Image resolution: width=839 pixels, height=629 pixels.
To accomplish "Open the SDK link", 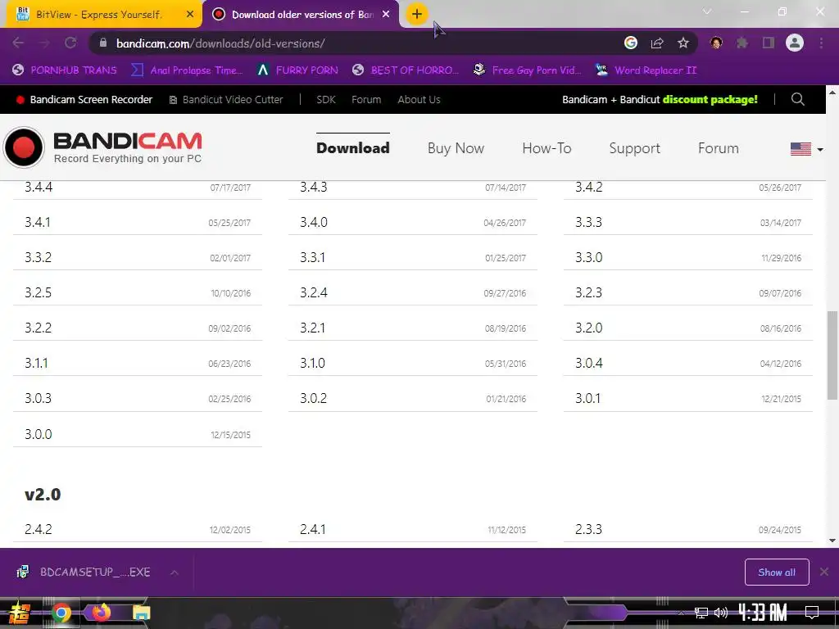I will (326, 99).
